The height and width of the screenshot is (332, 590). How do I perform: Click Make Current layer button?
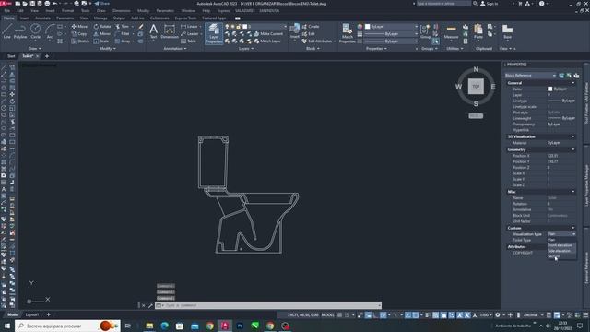point(268,34)
